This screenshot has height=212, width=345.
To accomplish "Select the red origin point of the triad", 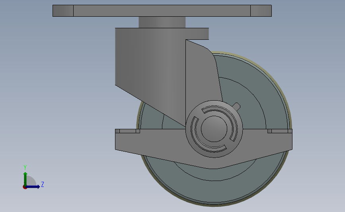I will [x=25, y=187].
